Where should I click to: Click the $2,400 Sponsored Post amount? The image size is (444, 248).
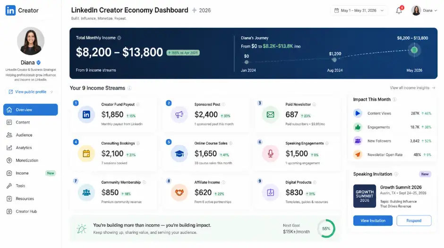click(x=206, y=115)
